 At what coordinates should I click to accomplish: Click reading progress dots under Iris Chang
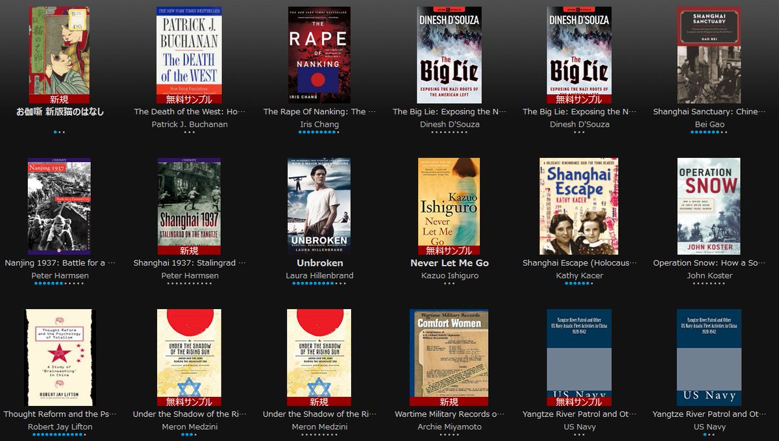[319, 132]
